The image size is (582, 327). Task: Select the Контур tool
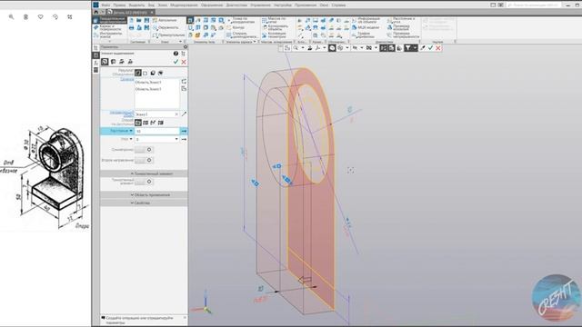coord(236,27)
